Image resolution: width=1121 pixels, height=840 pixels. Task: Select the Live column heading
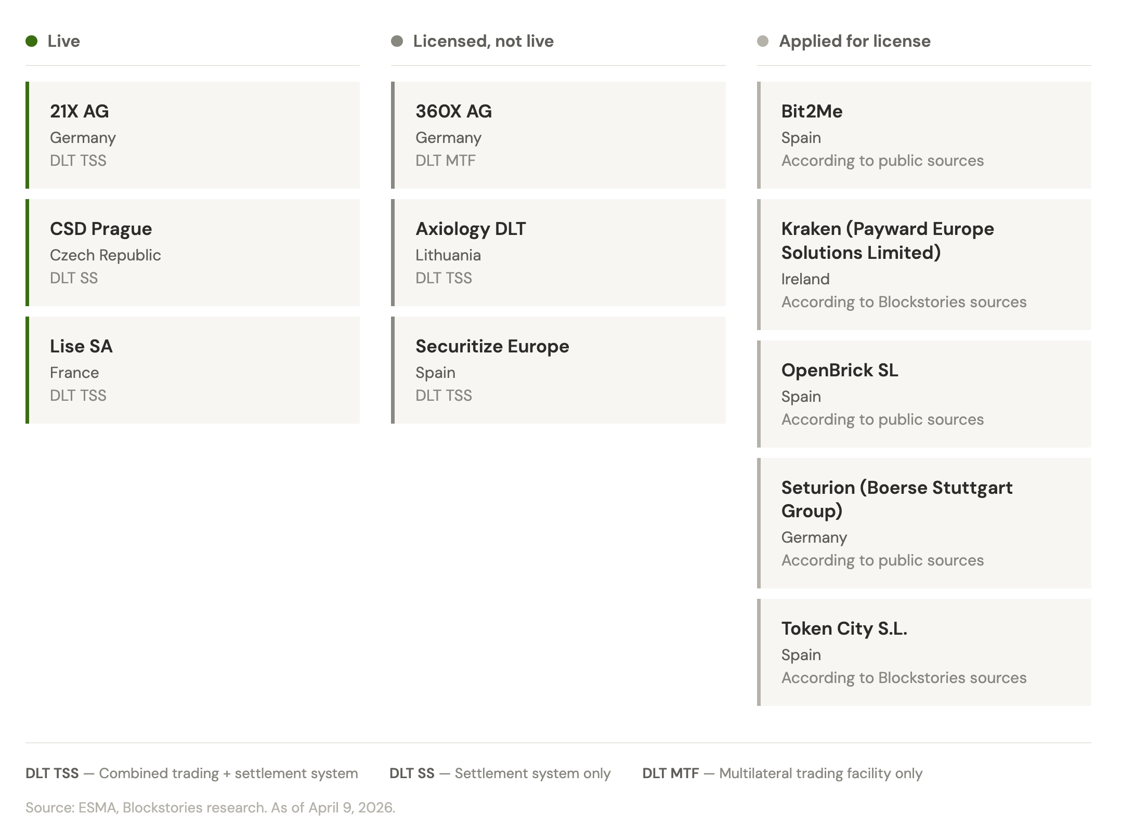(x=63, y=41)
